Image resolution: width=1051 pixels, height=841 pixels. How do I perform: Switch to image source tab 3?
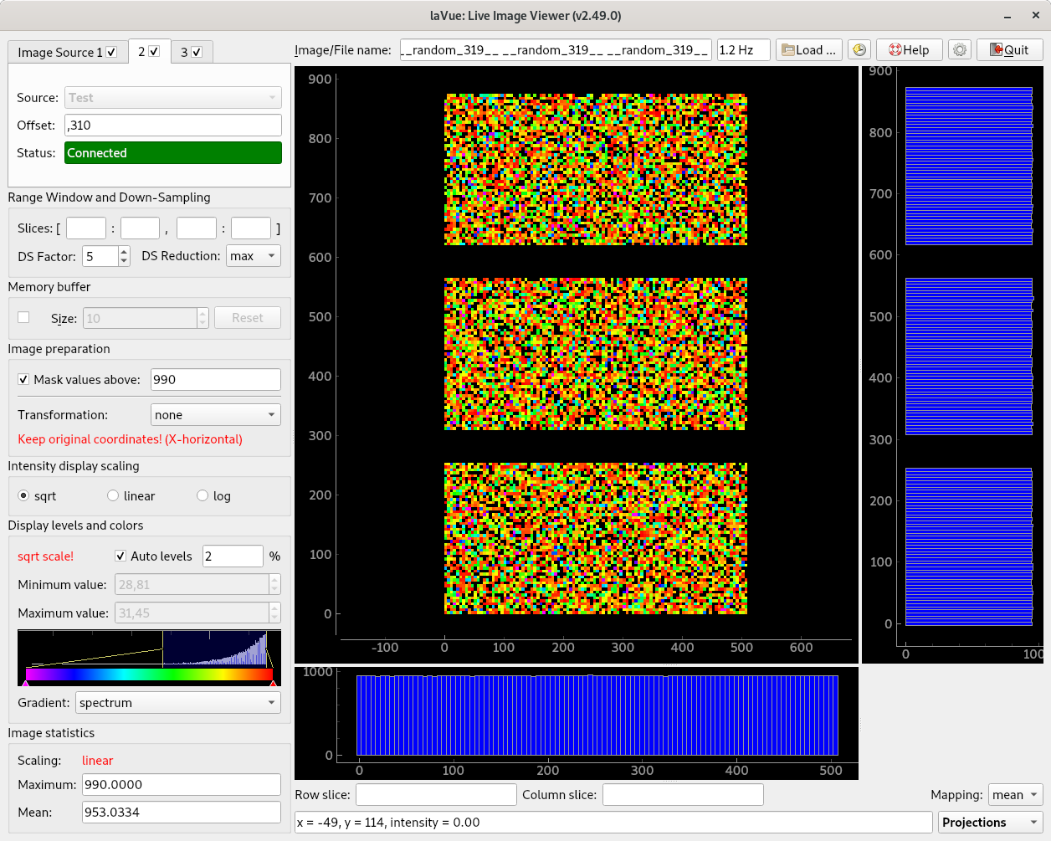pos(184,53)
